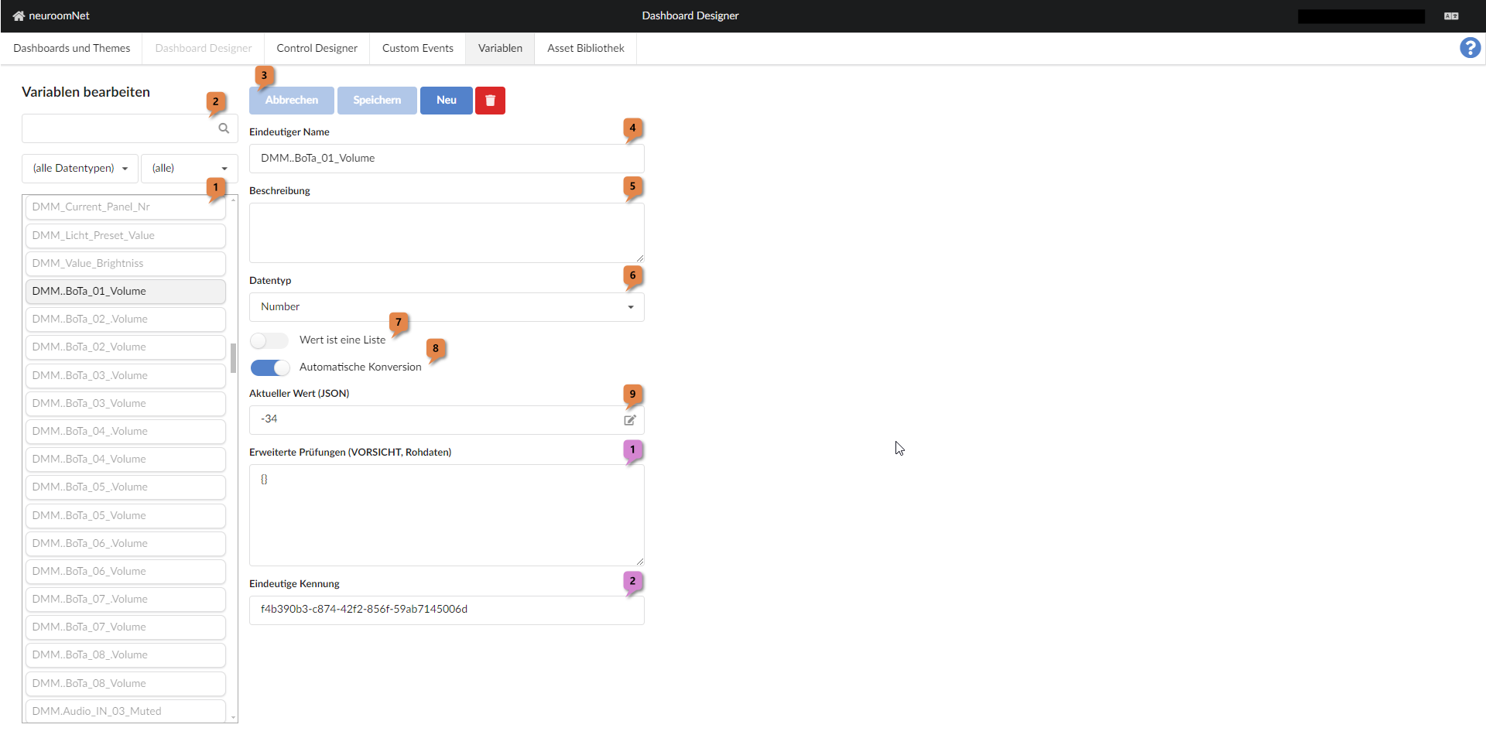Click the Speichern button
The height and width of the screenshot is (745, 1486).
click(376, 100)
